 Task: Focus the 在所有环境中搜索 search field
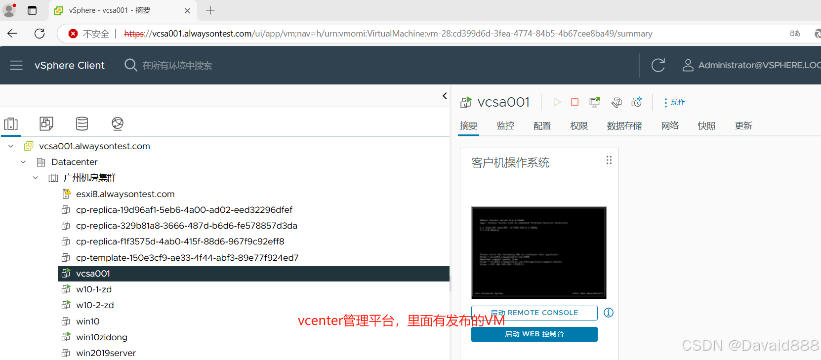click(177, 65)
